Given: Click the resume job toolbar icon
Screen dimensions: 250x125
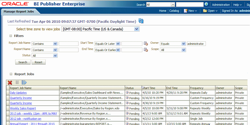Looking at the screenshot, I should point(24,82).
